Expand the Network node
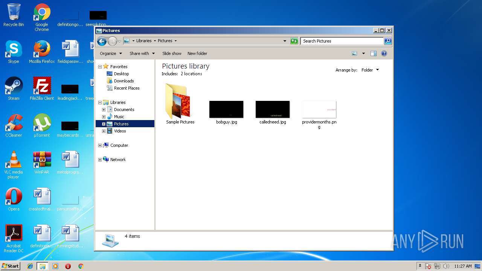 [x=100, y=160]
